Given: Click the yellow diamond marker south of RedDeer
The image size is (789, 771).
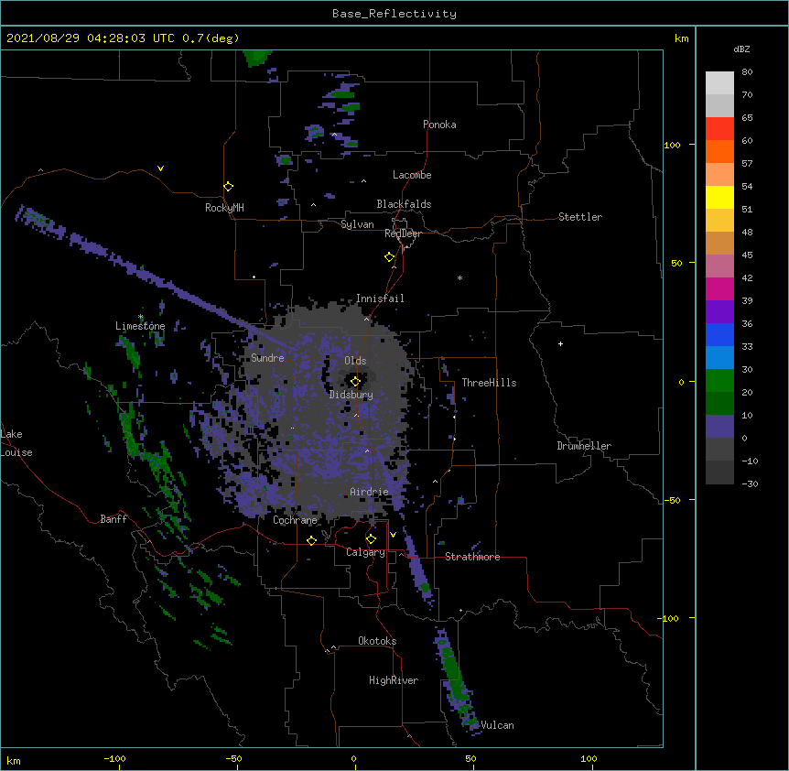Looking at the screenshot, I should click(x=389, y=257).
